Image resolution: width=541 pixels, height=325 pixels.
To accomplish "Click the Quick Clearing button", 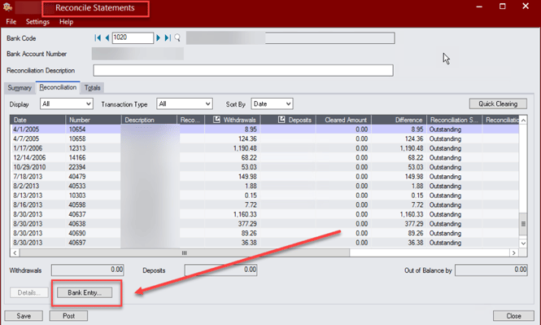I will 498,103.
